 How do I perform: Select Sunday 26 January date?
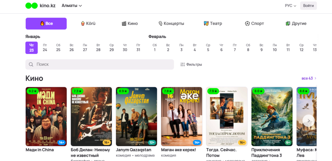click(x=72, y=48)
